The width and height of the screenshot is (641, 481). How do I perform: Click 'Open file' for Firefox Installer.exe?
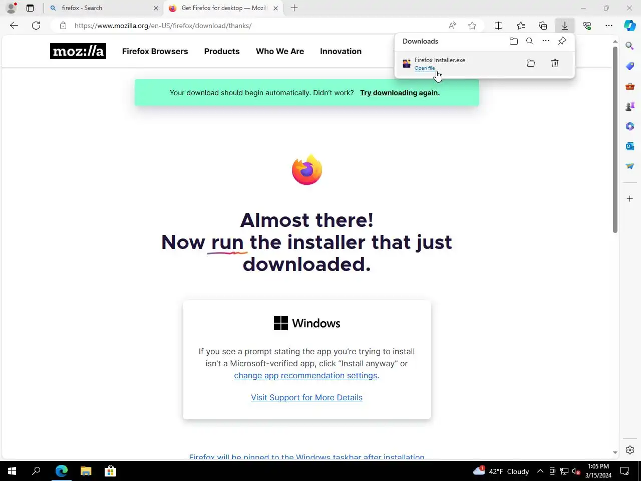coord(425,68)
